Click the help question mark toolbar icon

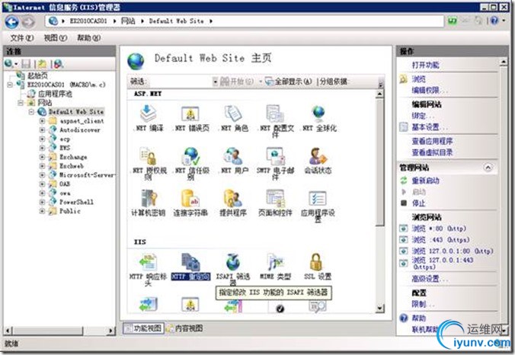[494, 21]
